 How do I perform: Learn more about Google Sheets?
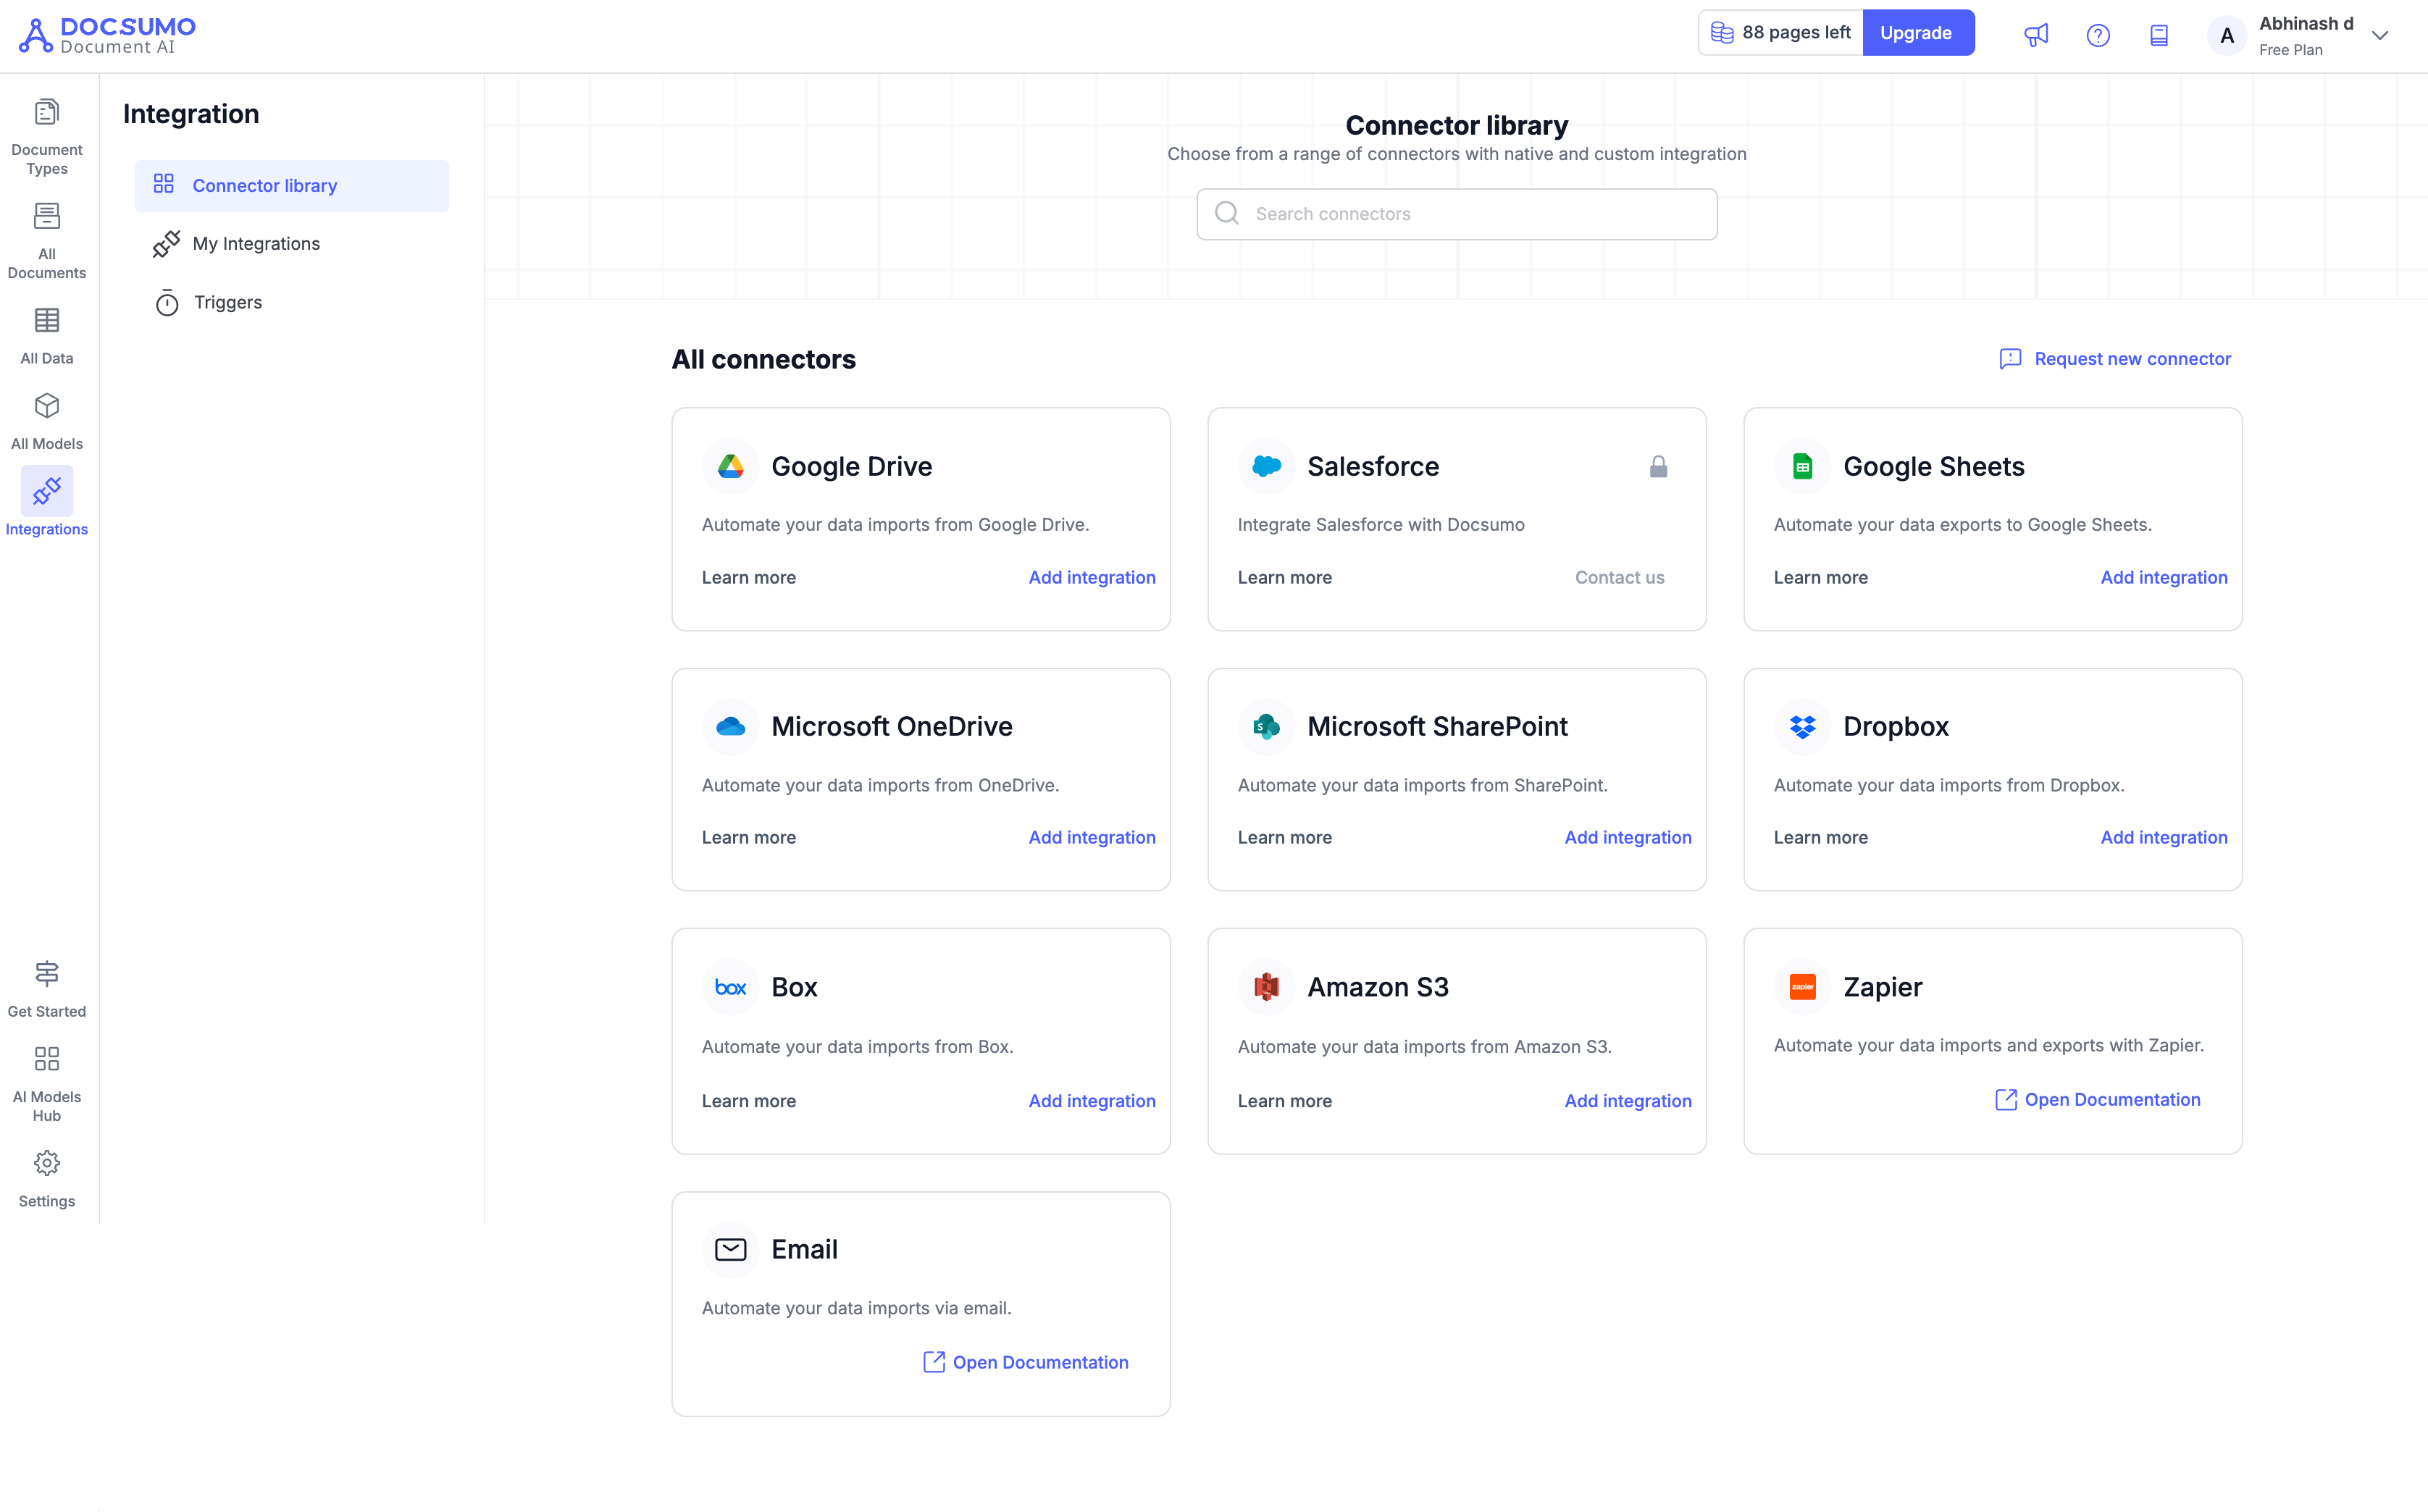[1821, 577]
